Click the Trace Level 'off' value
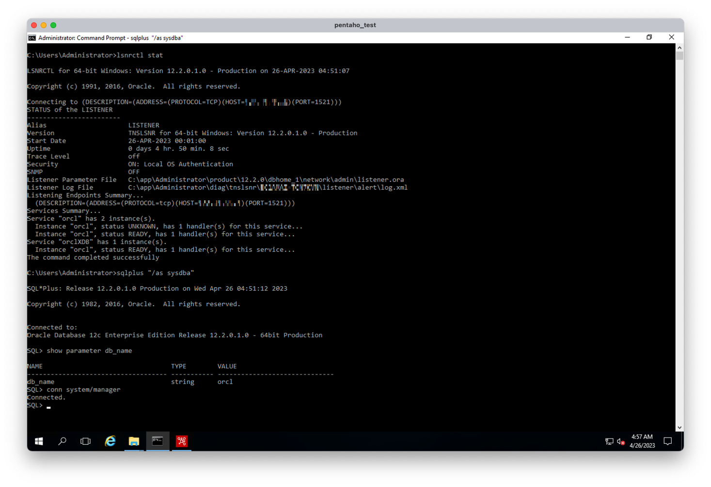 point(134,157)
